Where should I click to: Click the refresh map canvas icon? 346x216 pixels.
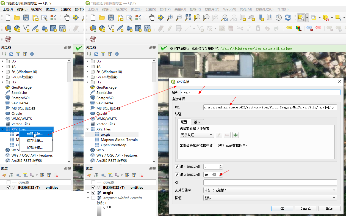(287, 18)
